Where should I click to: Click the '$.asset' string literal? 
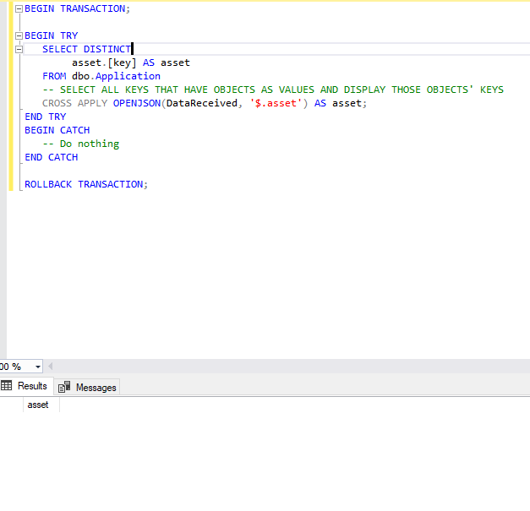pos(275,103)
